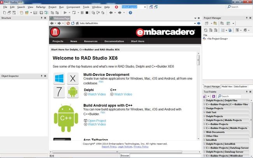Click the blue Go arrow beside address bar
Screen dimensions: 253x158
pos(199,23)
